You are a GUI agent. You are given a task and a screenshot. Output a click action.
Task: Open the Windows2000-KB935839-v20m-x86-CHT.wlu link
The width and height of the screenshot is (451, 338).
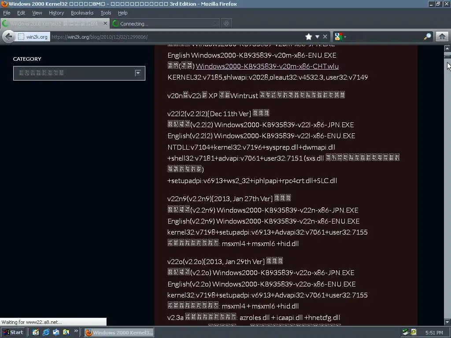pyautogui.click(x=267, y=66)
